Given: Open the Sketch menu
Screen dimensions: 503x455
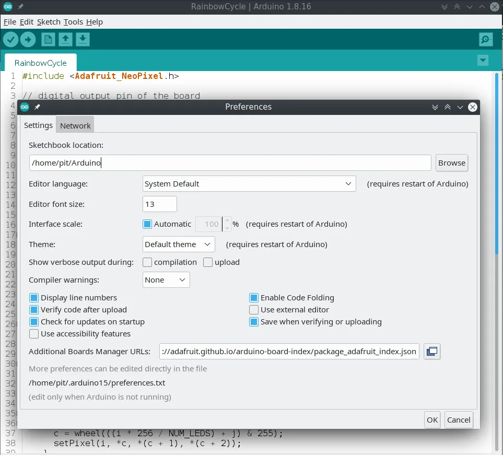Looking at the screenshot, I should [x=49, y=22].
